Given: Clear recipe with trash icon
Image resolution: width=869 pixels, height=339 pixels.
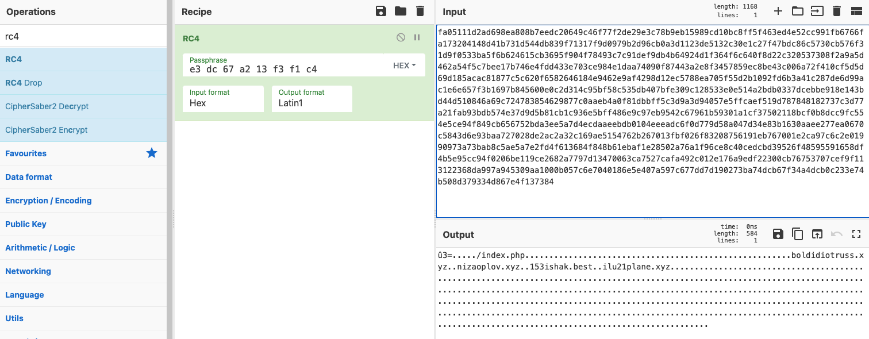Looking at the screenshot, I should [420, 11].
